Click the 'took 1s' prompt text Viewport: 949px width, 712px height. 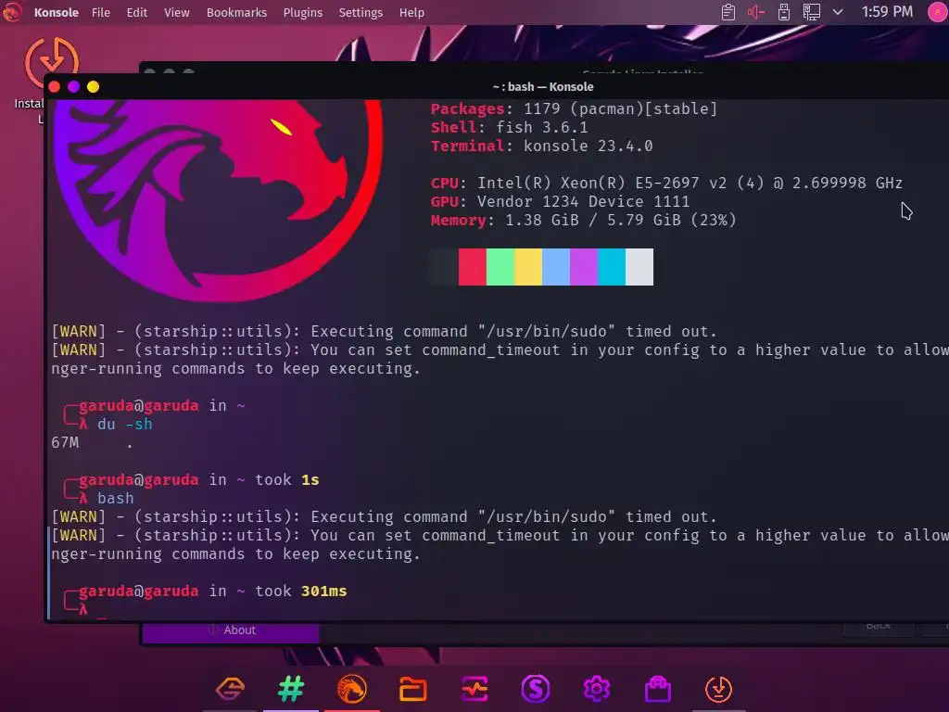point(287,479)
